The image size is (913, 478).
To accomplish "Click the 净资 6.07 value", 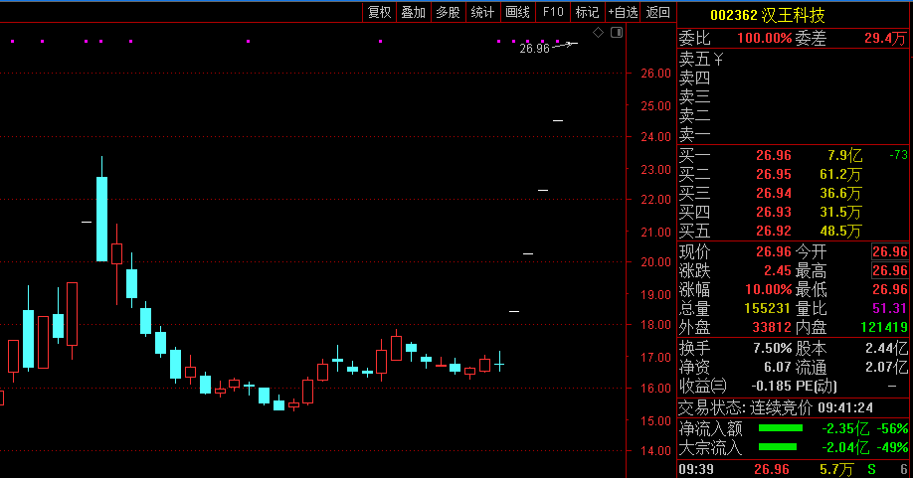I will (778, 367).
